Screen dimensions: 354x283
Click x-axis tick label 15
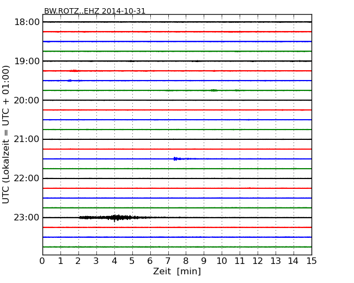pos(312,261)
